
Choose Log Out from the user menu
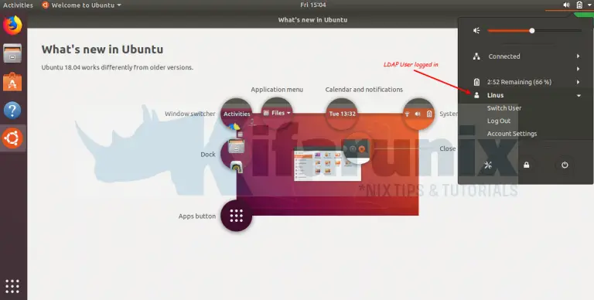click(x=499, y=121)
